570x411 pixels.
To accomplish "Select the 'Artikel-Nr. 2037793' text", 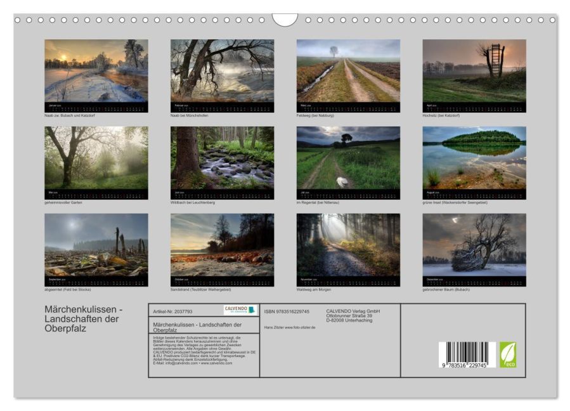I will 172,311.
